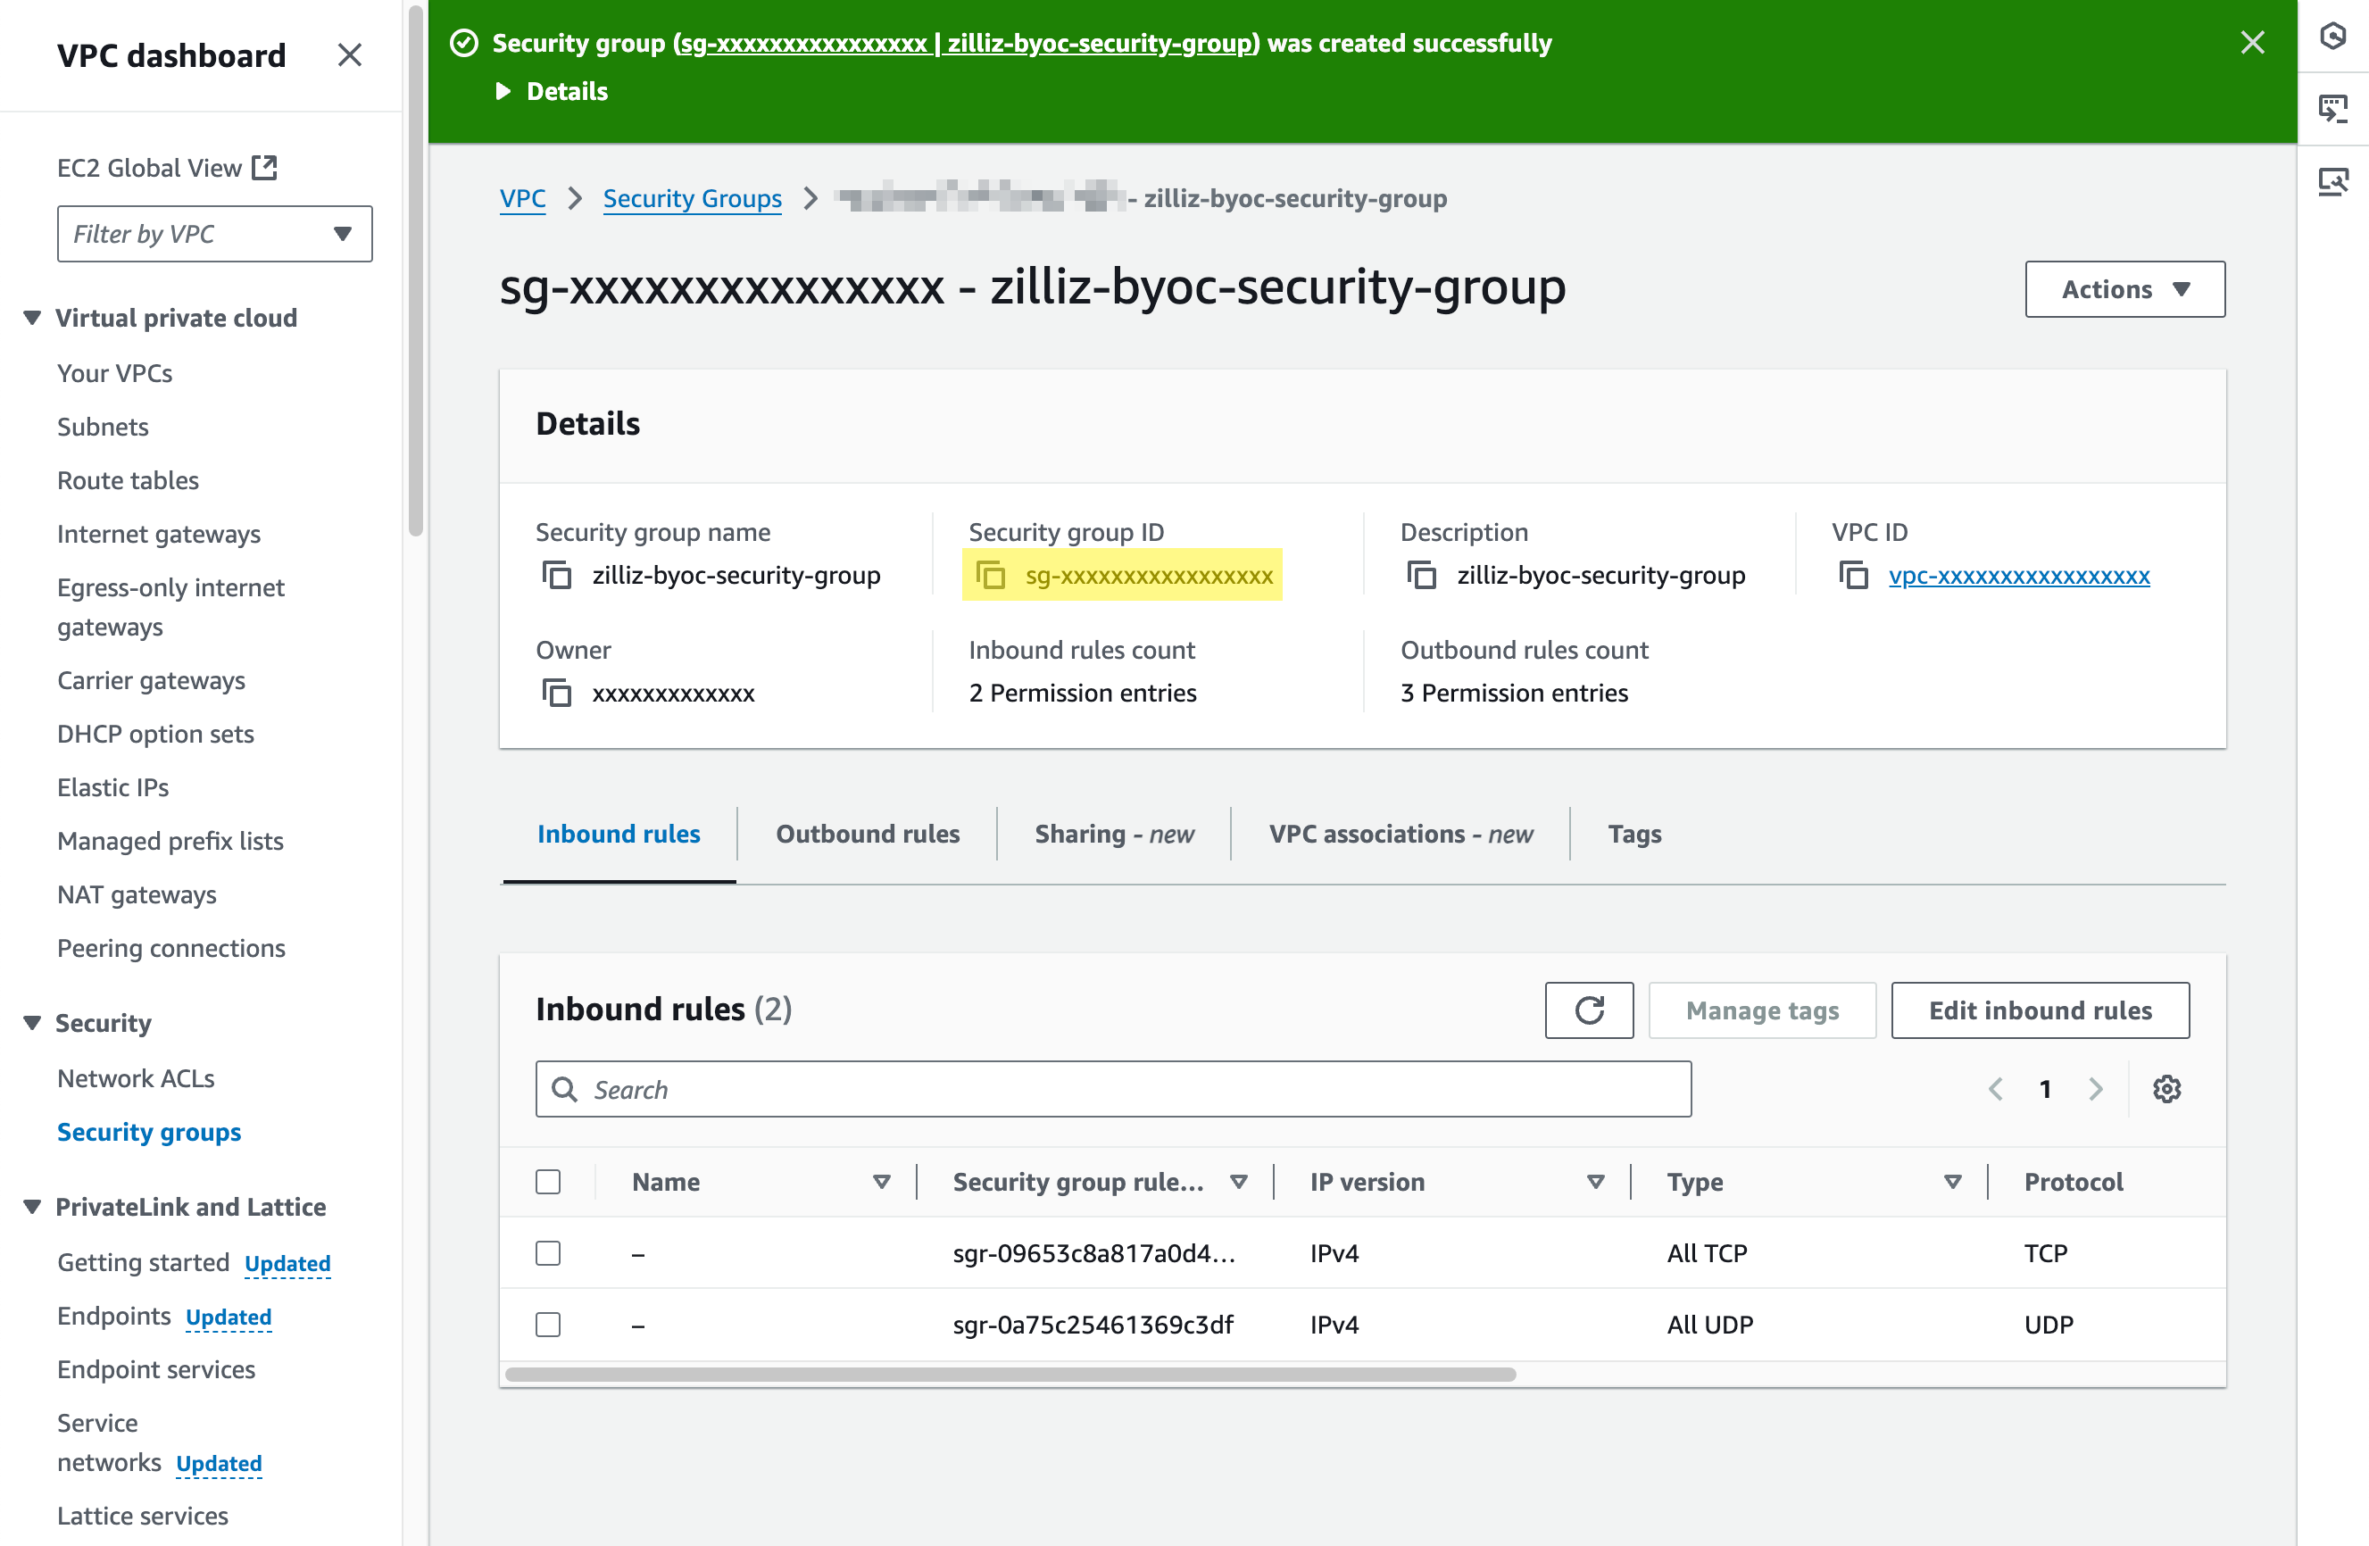The height and width of the screenshot is (1546, 2369).
Task: Toggle the select-all rules checkbox
Action: pyautogui.click(x=549, y=1182)
